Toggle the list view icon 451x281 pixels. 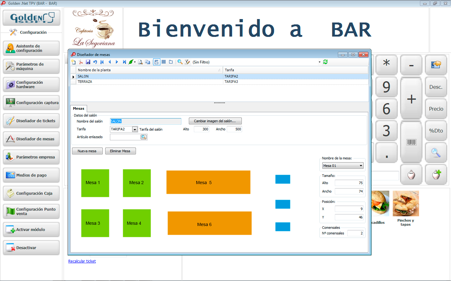point(163,62)
